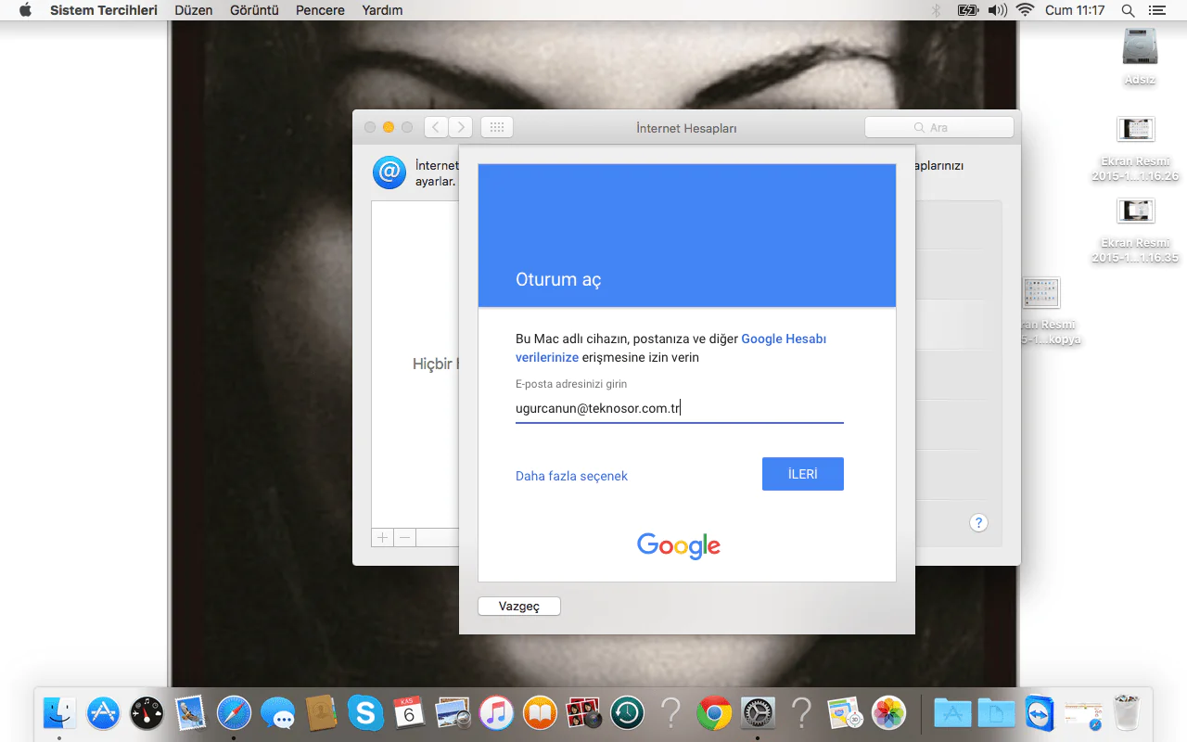Click the e-mail address input field
The image size is (1187, 742).
680,408
